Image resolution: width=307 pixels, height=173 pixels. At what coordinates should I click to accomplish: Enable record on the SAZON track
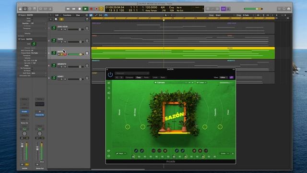click(65, 54)
